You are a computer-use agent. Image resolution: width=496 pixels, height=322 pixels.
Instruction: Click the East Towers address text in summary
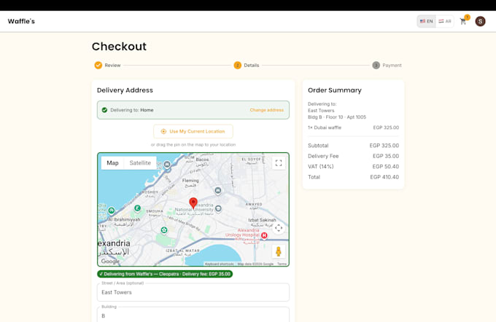point(321,111)
